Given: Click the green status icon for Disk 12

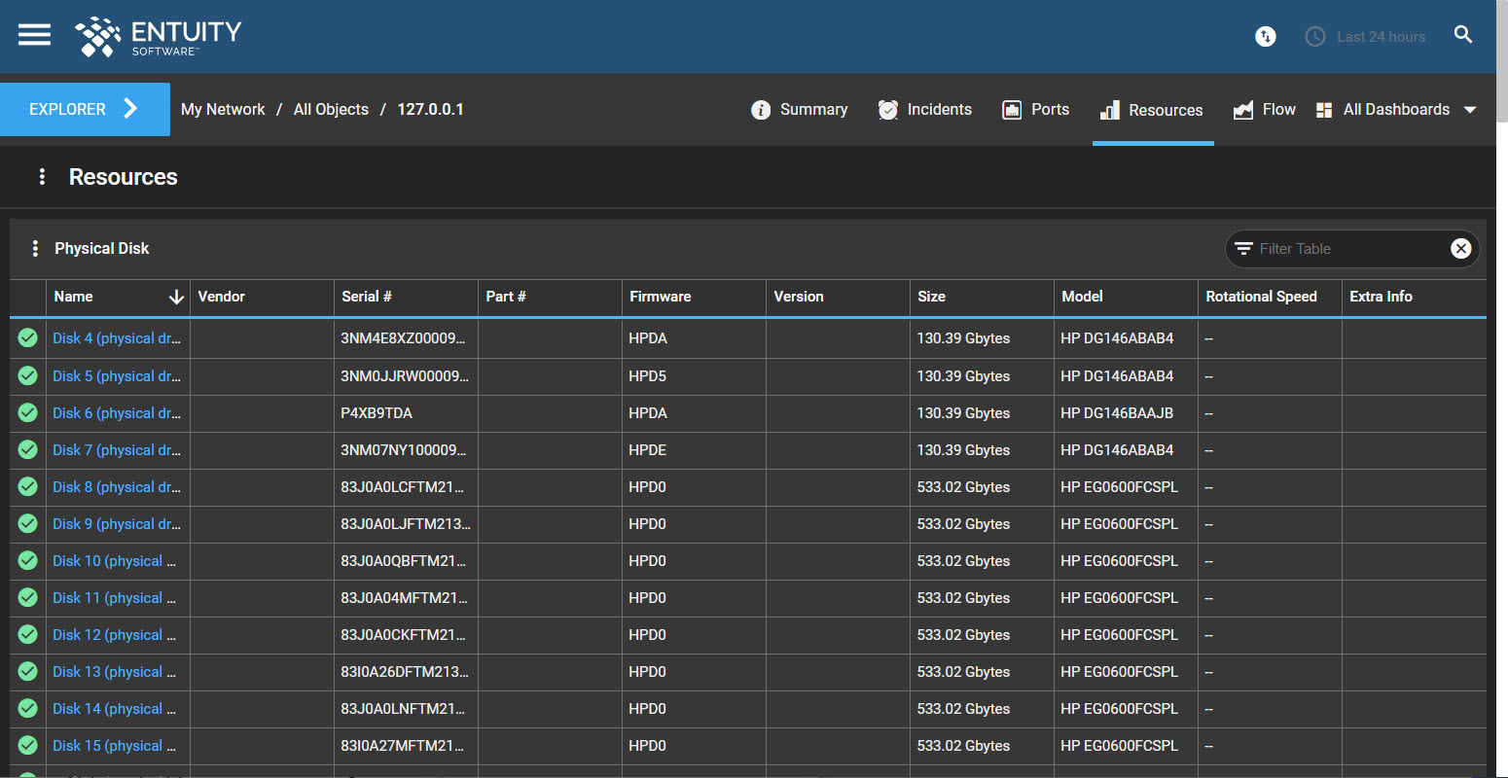Looking at the screenshot, I should (28, 635).
